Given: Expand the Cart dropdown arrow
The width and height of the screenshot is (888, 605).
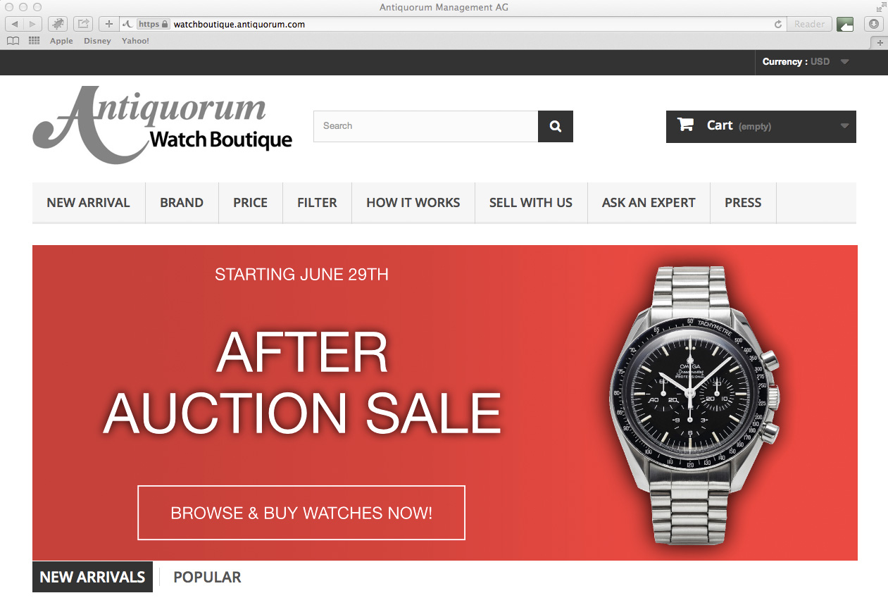Looking at the screenshot, I should pos(844,126).
